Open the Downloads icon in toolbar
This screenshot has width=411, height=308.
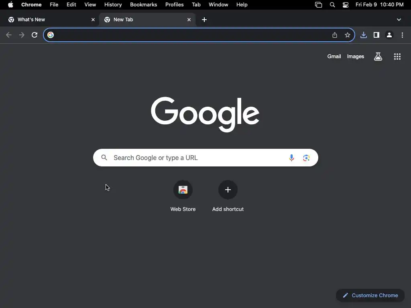click(364, 35)
